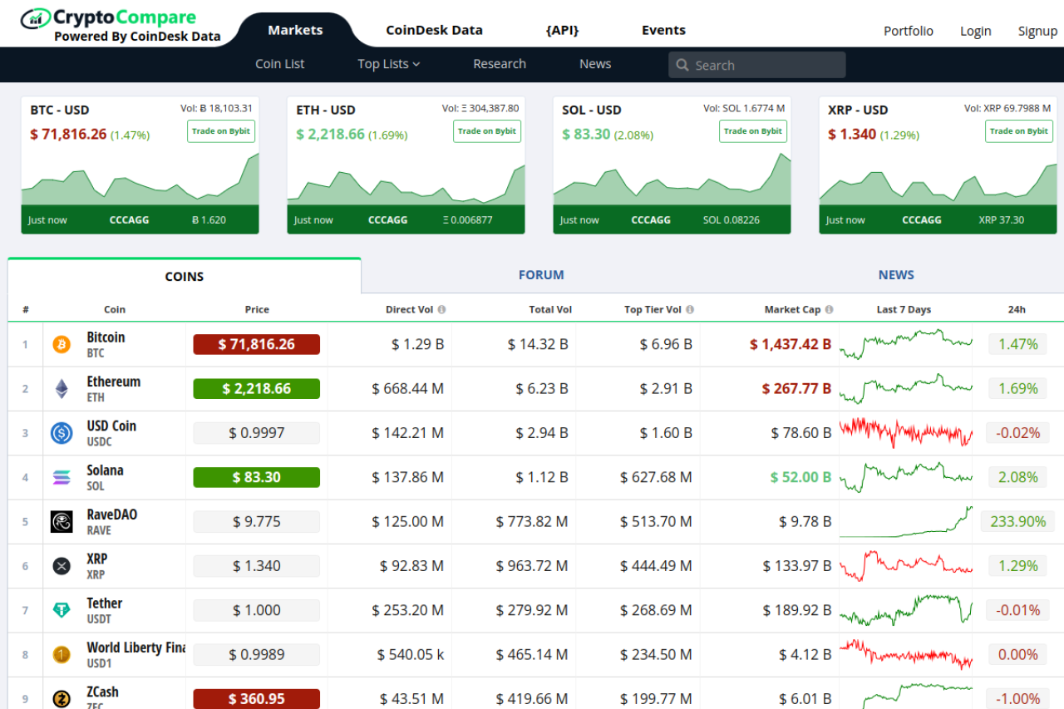Click the XRP logo icon
Viewport: 1064px width, 709px height.
click(62, 566)
